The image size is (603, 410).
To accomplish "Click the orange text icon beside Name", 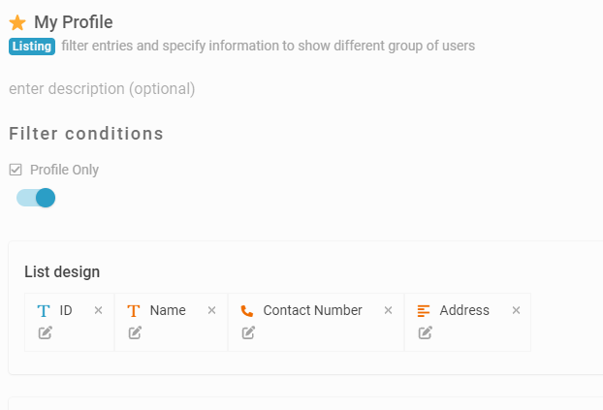I will [134, 311].
